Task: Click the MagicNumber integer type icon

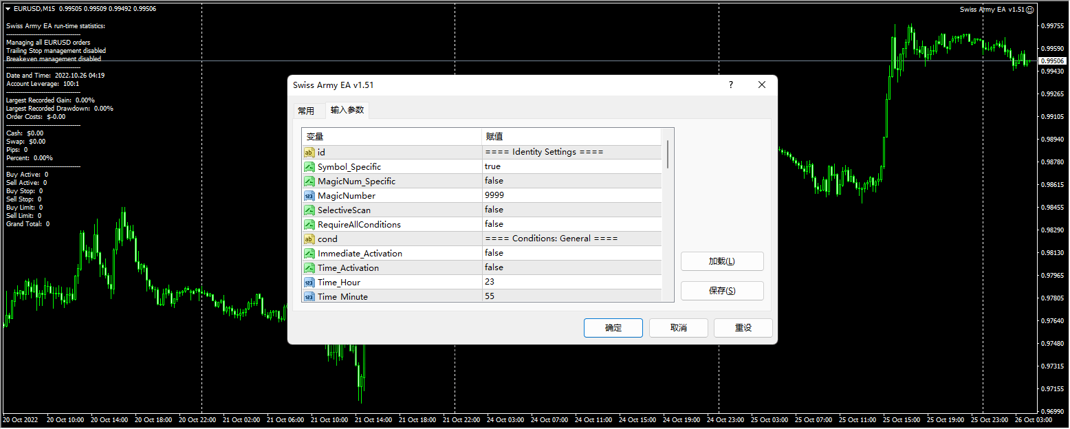Action: [309, 195]
